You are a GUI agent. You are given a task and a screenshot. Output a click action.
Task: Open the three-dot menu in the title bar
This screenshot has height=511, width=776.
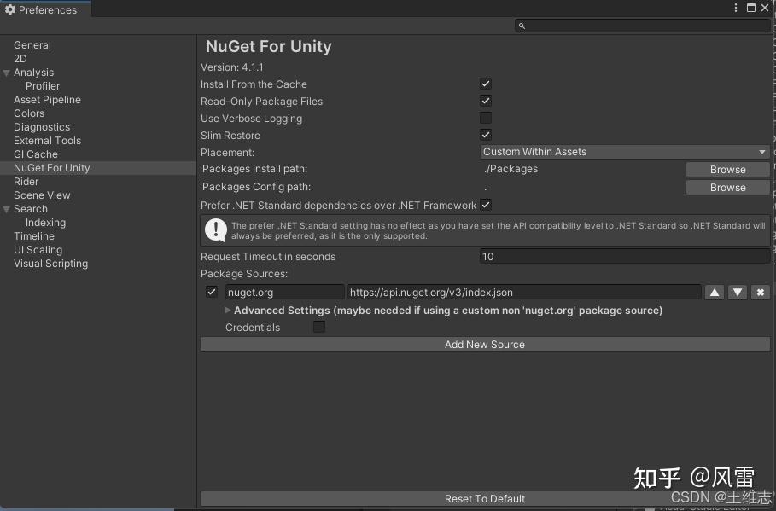click(736, 8)
